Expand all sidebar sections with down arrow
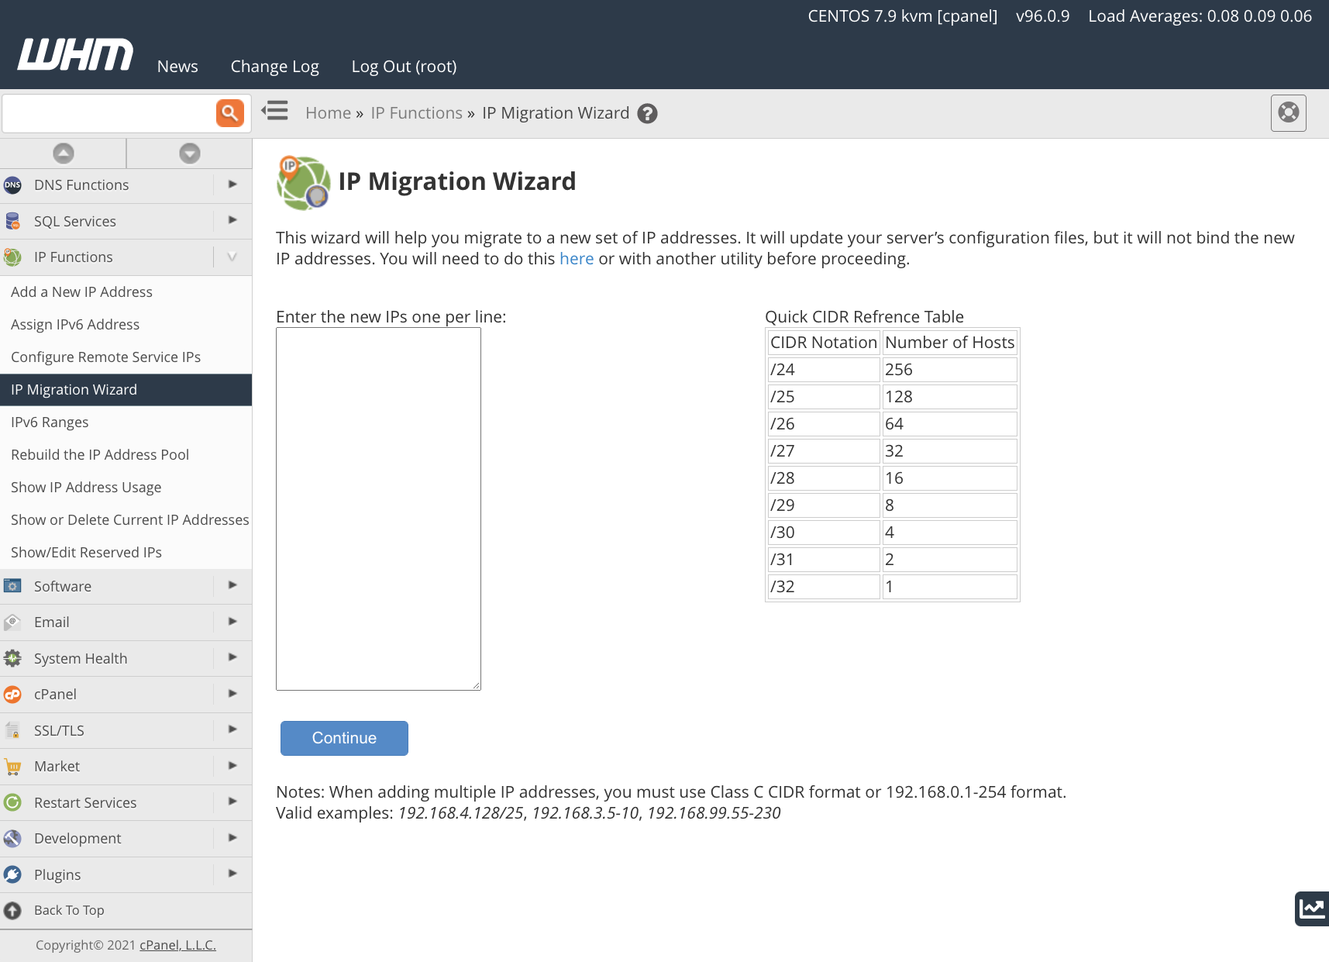Screen dimensions: 1329x962 [190, 153]
